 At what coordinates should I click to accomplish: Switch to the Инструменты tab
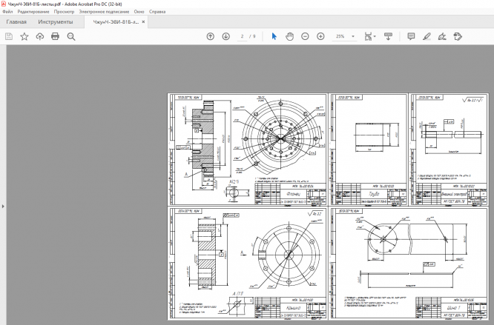coord(56,22)
